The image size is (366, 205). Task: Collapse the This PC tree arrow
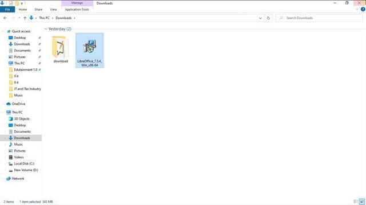(x=3, y=112)
